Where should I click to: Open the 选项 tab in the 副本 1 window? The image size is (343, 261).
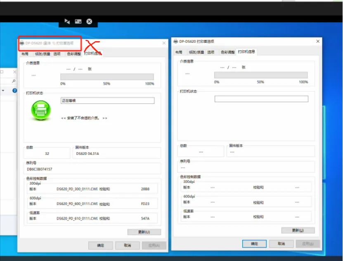(57, 54)
